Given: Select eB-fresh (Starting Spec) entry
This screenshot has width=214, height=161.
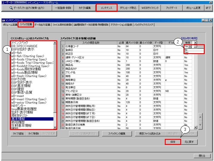Looking at the screenshot, I should click(x=32, y=76).
